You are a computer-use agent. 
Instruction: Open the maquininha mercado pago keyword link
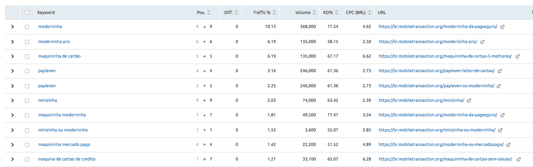(64, 144)
